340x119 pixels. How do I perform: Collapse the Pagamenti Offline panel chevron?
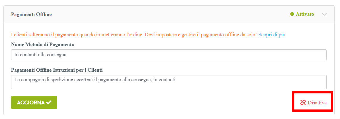(325, 14)
